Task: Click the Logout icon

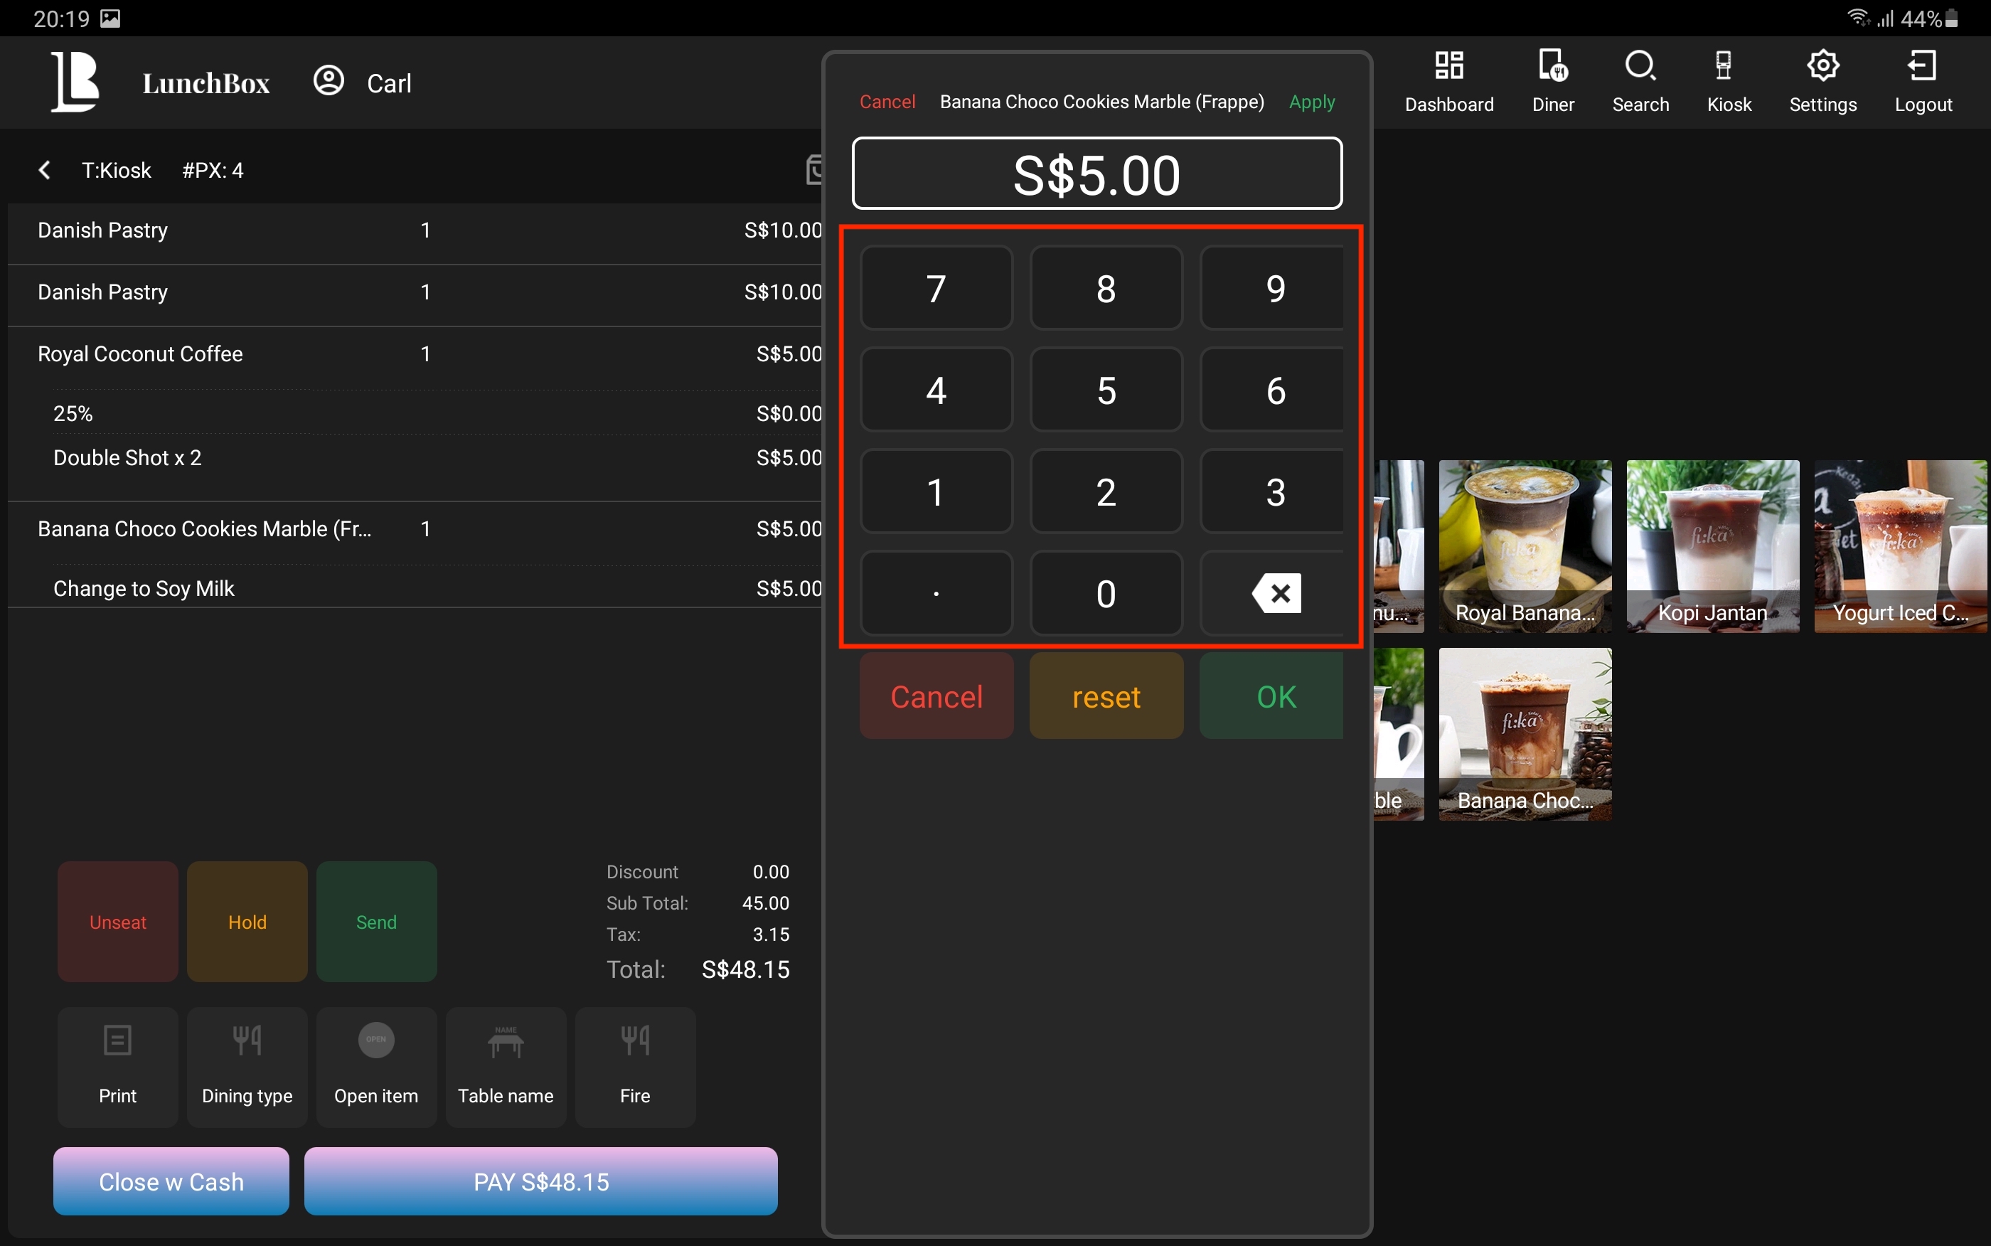Action: 1922,66
